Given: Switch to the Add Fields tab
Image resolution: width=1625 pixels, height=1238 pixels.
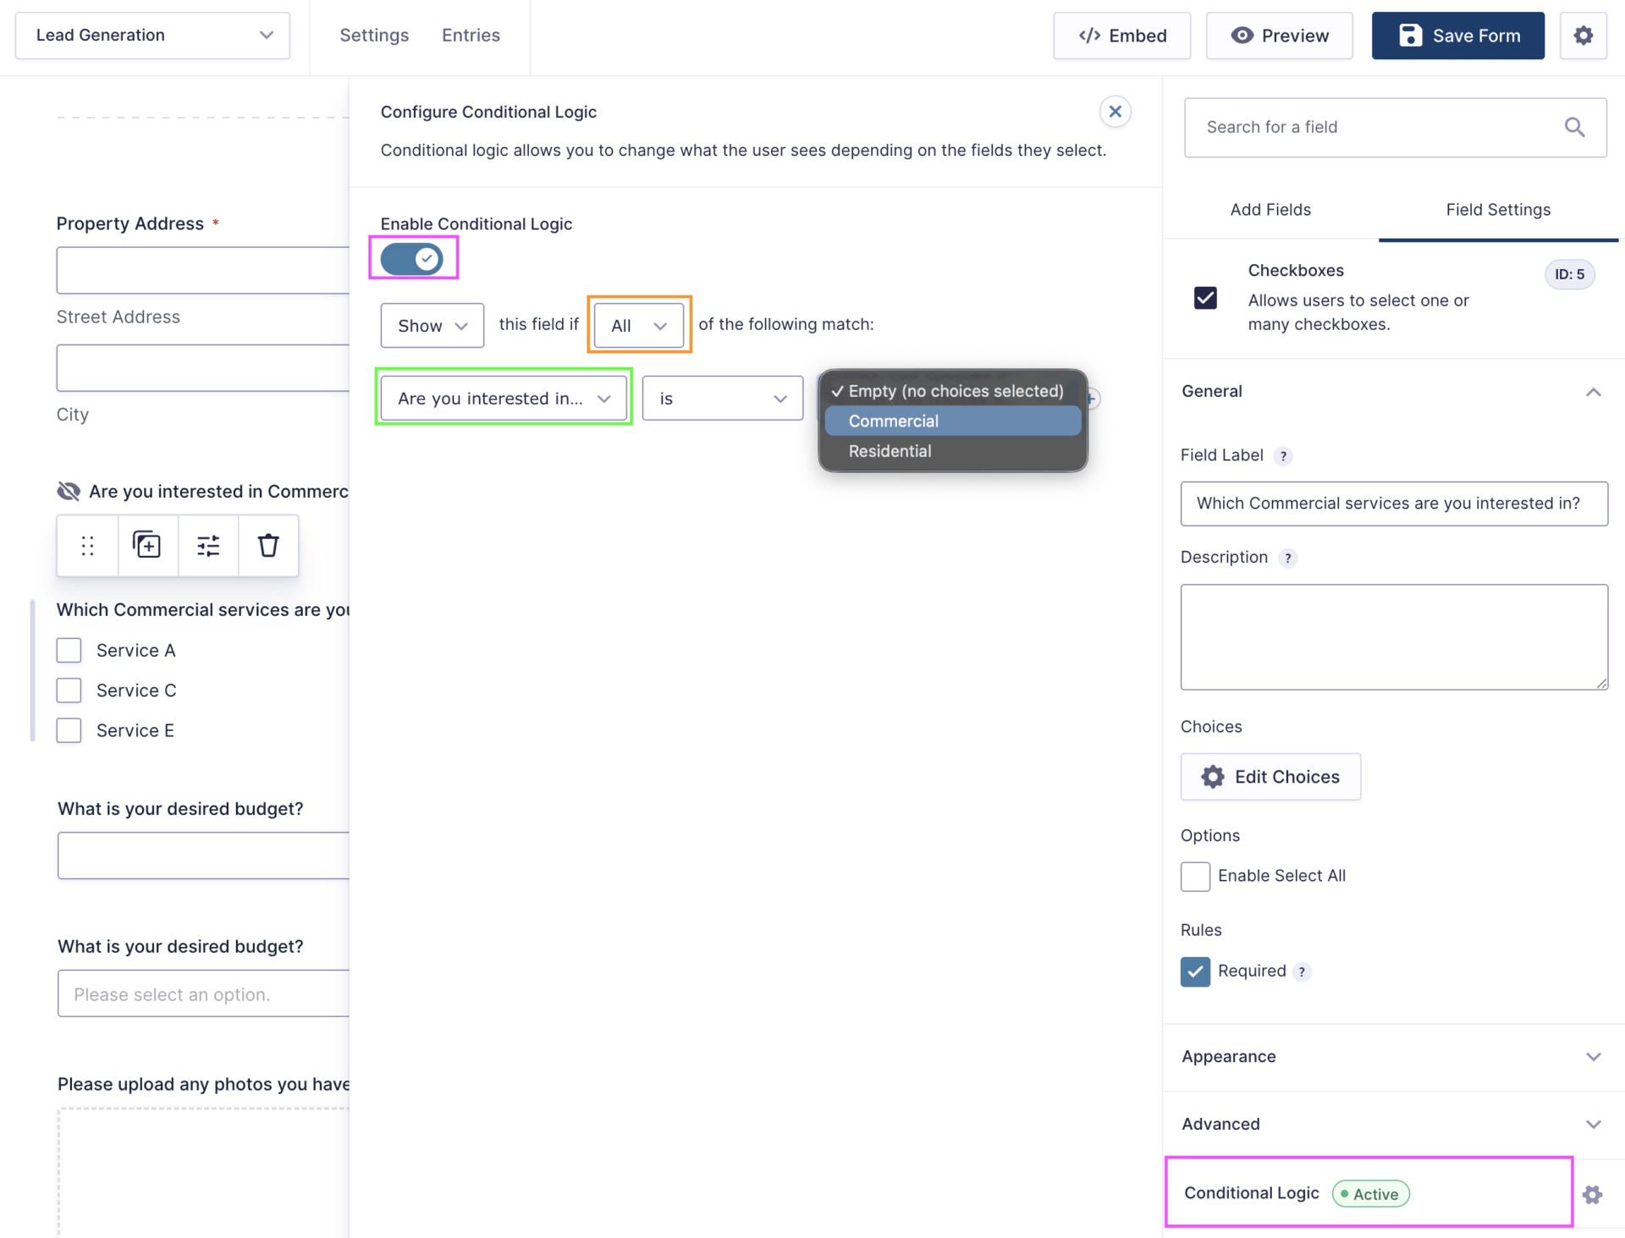Looking at the screenshot, I should 1270,210.
